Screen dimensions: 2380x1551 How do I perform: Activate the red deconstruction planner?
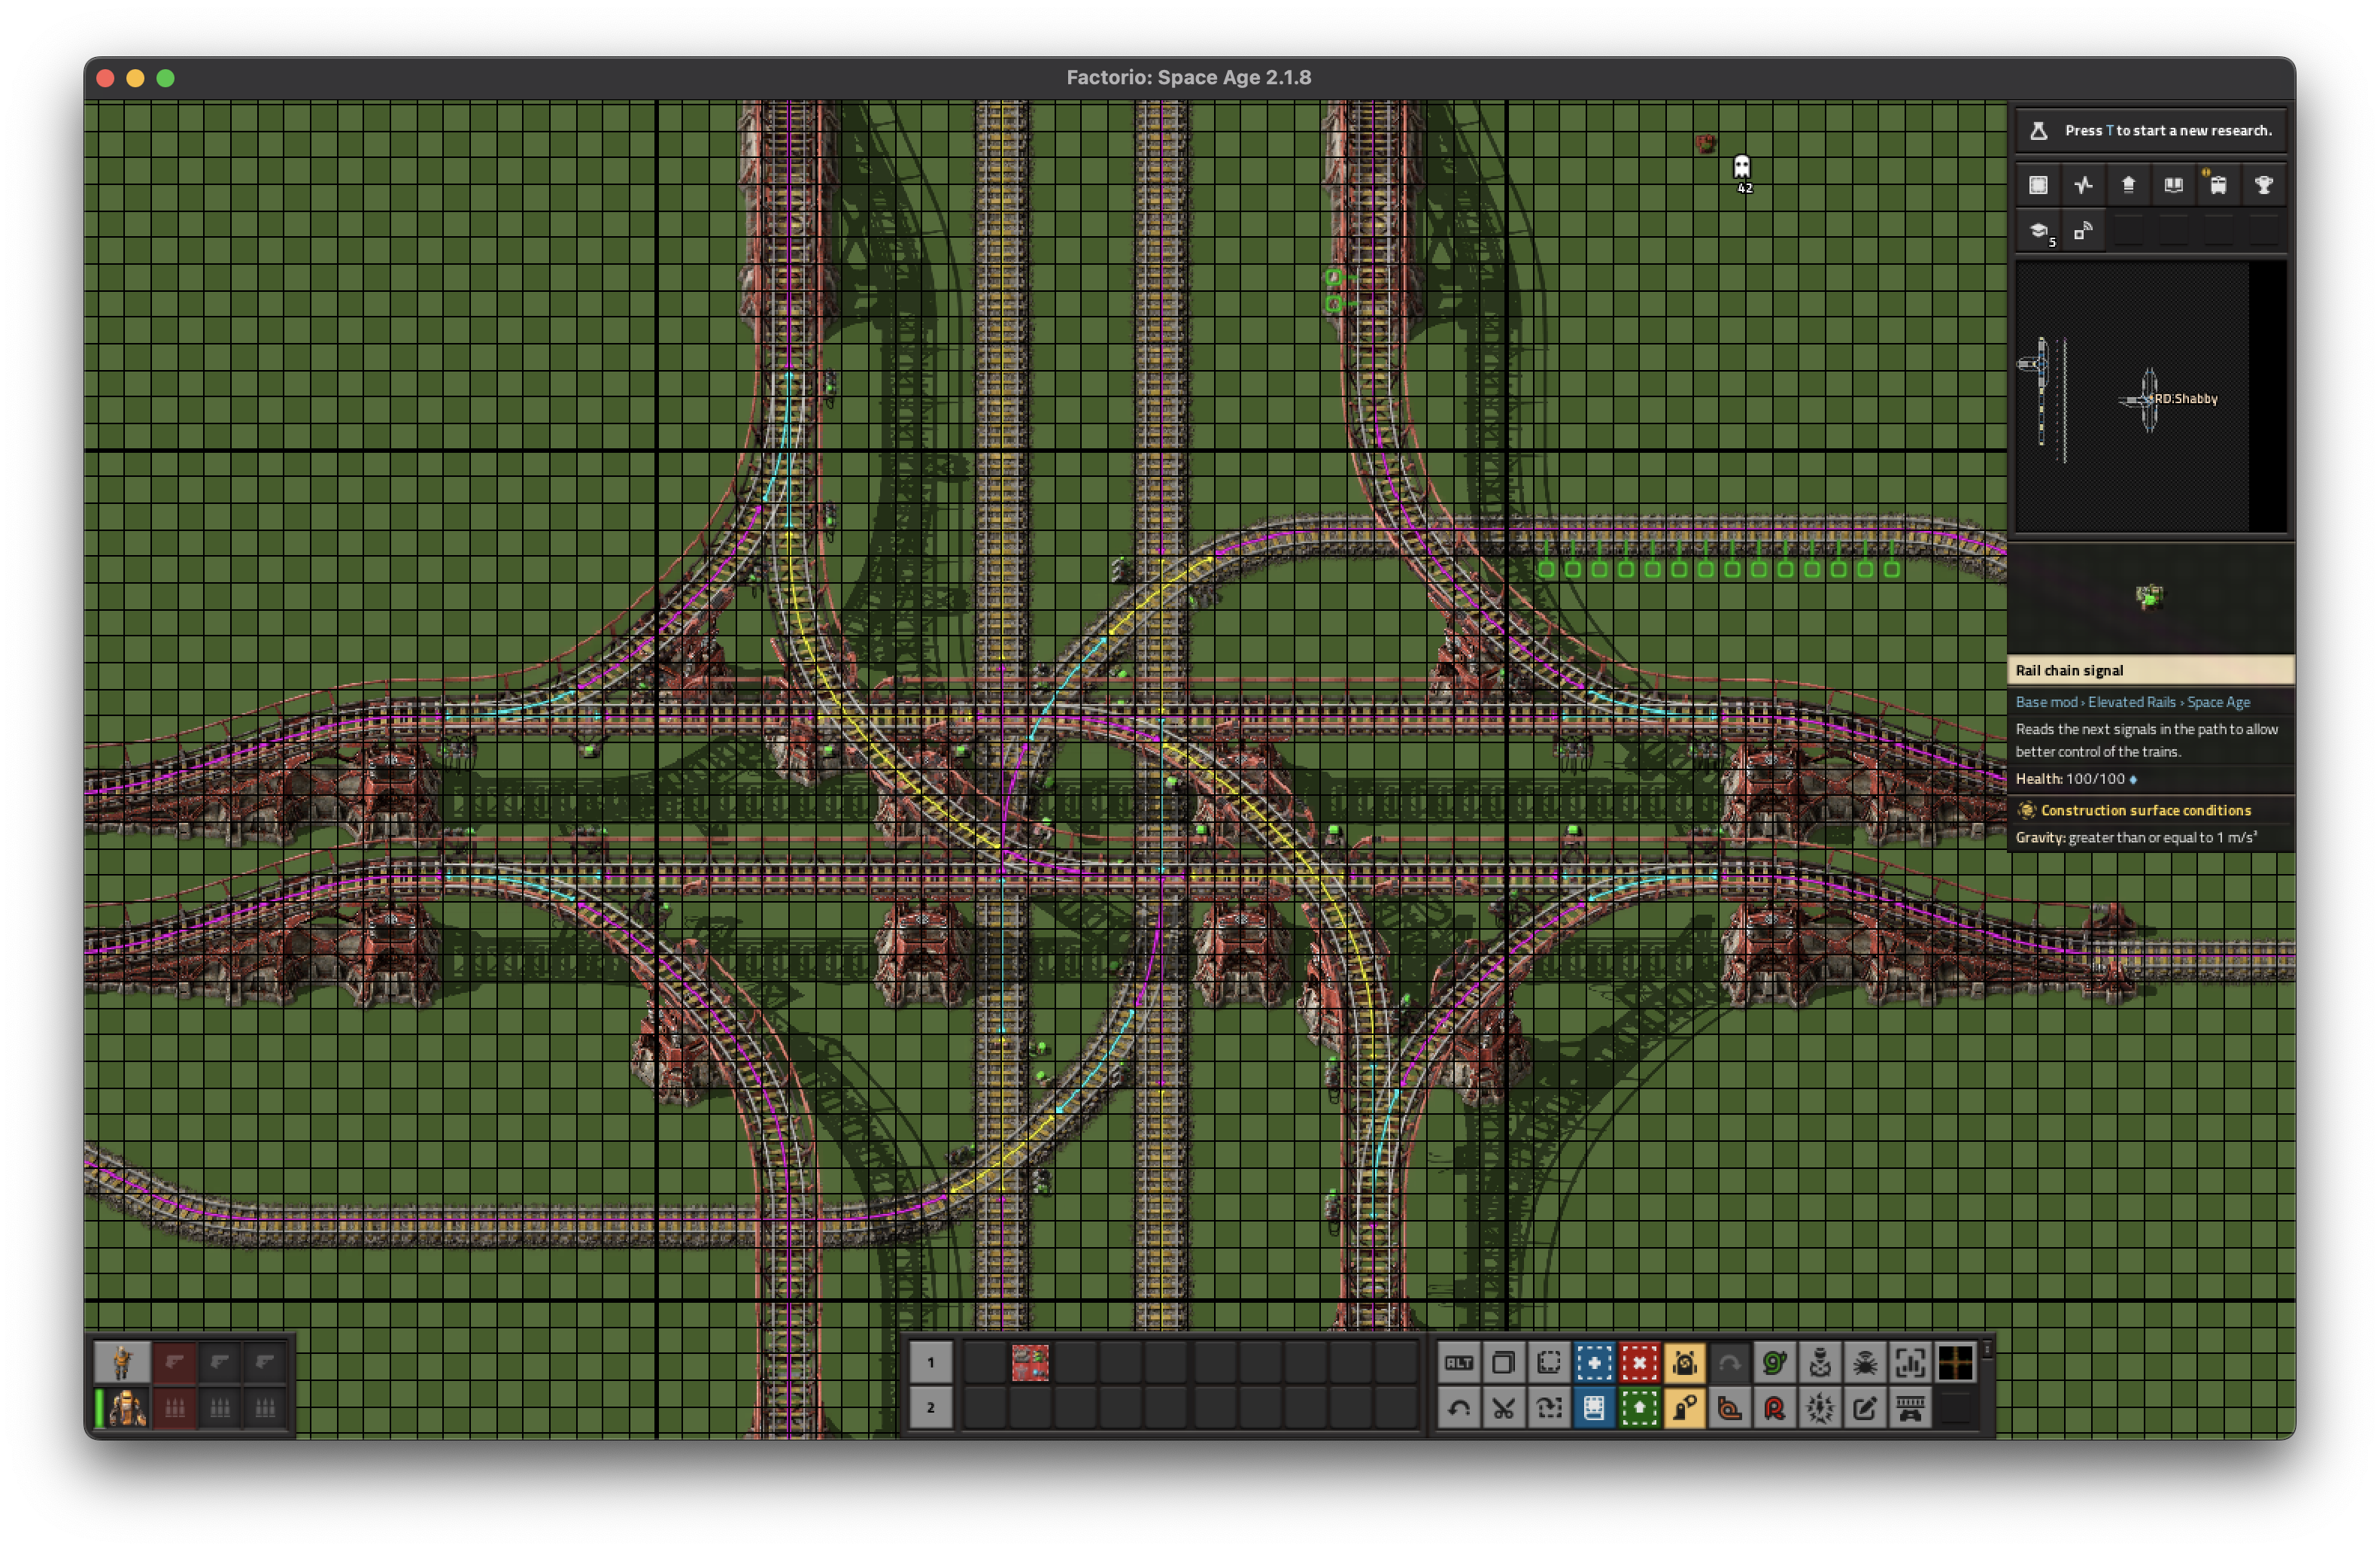(1639, 1362)
